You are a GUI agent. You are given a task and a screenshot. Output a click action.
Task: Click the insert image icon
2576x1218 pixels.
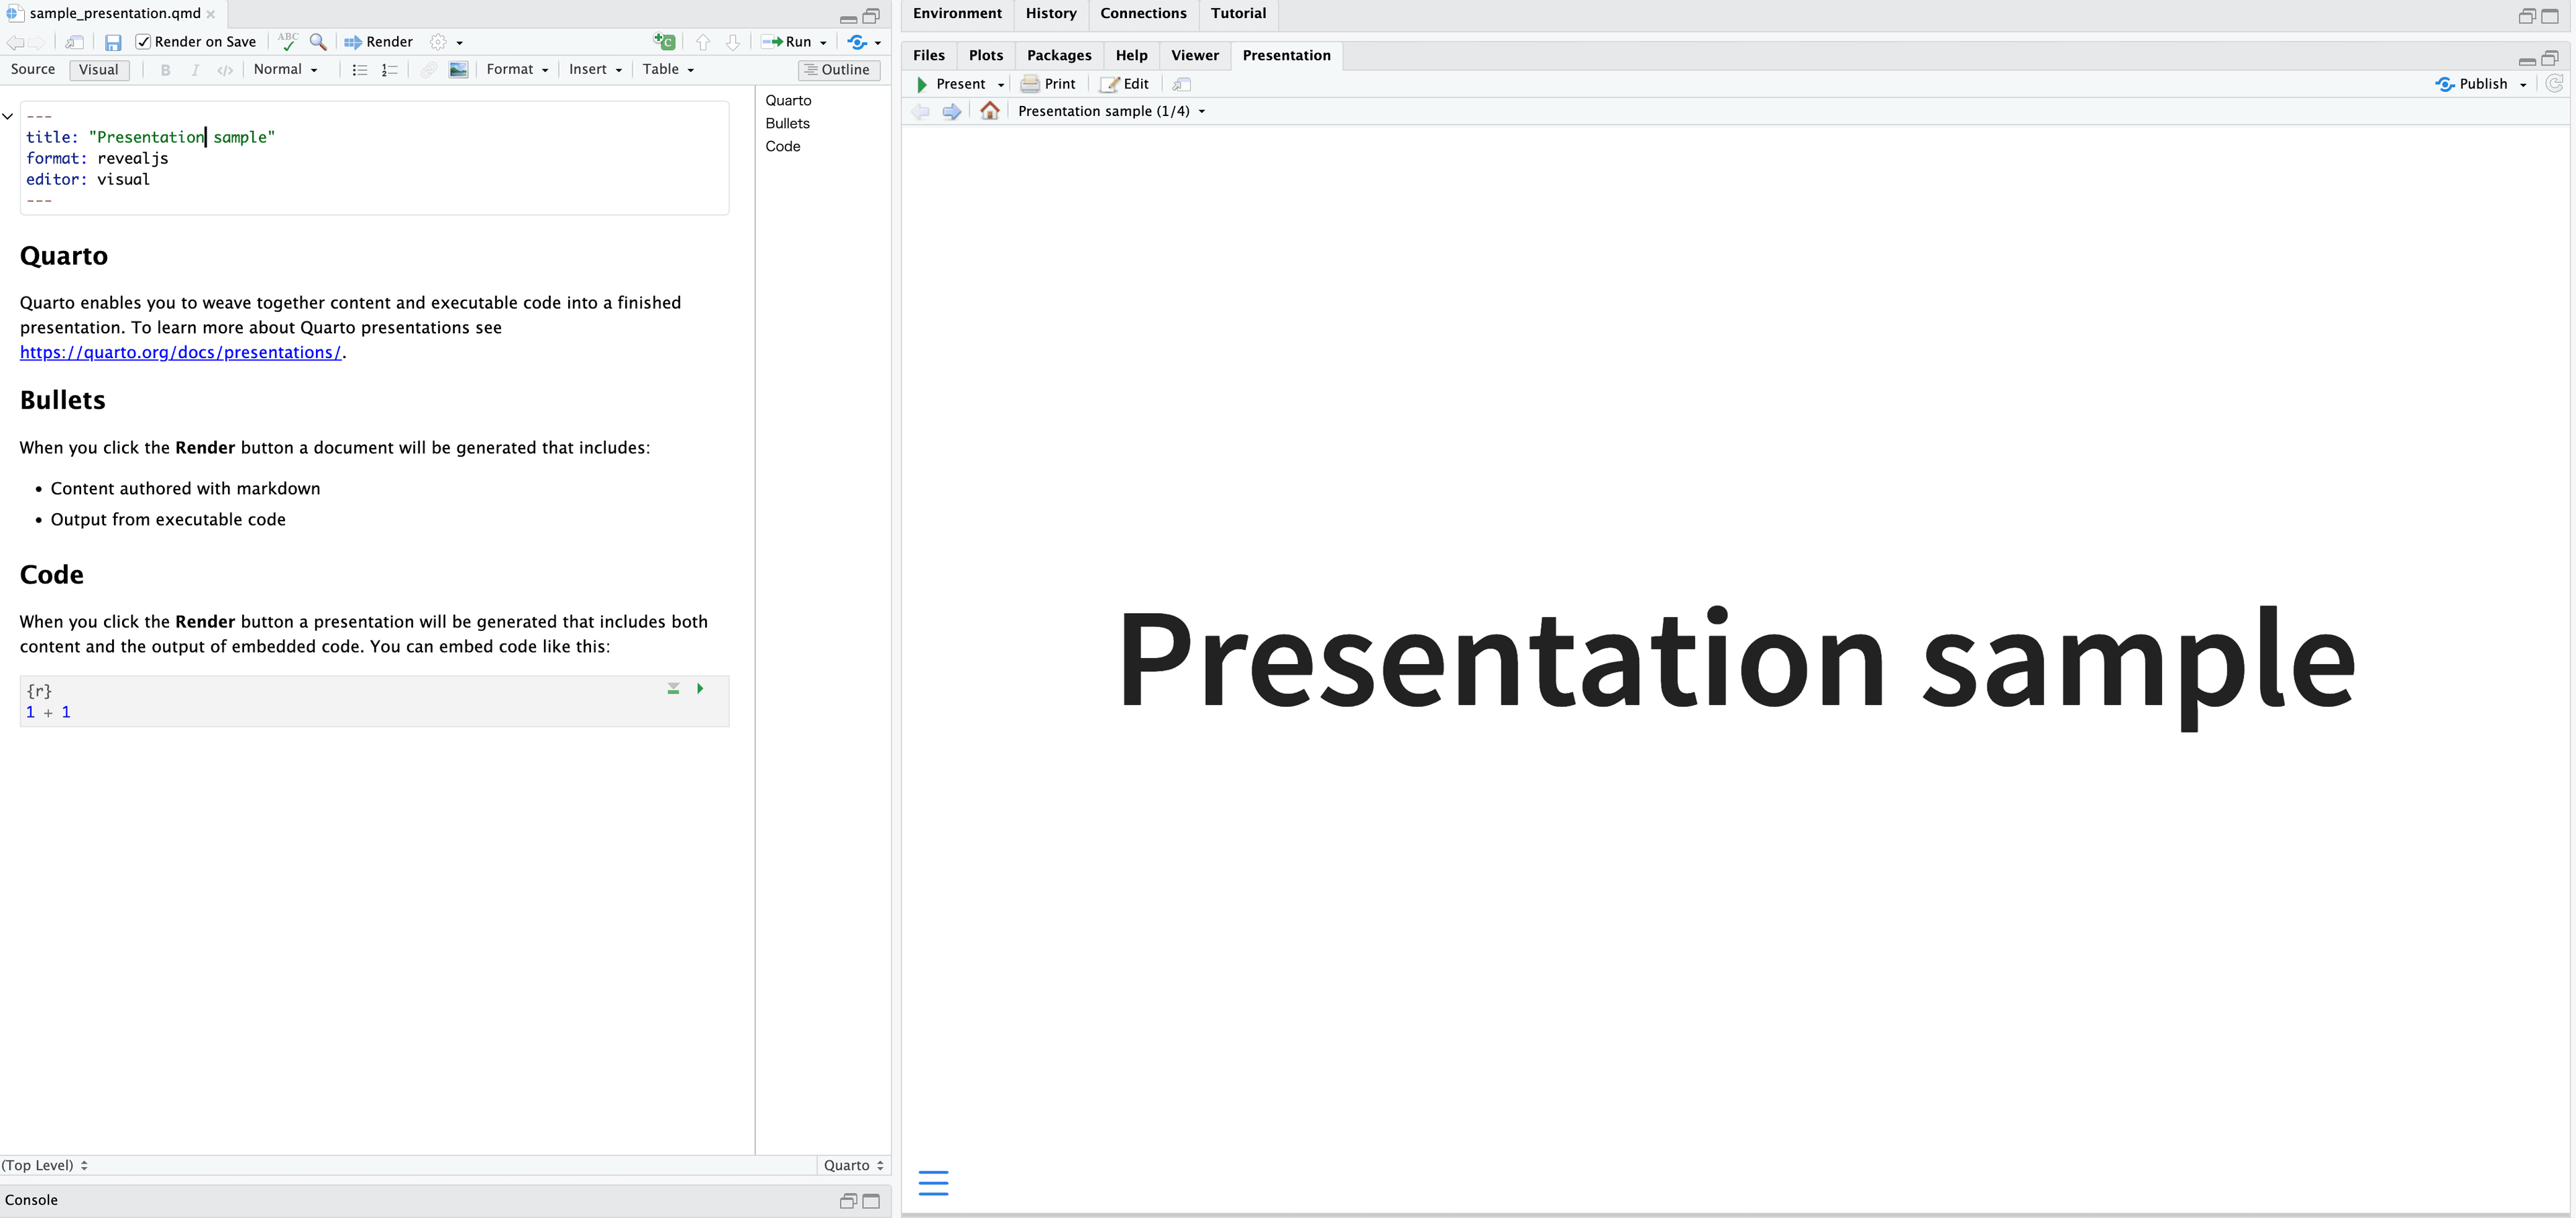click(459, 70)
